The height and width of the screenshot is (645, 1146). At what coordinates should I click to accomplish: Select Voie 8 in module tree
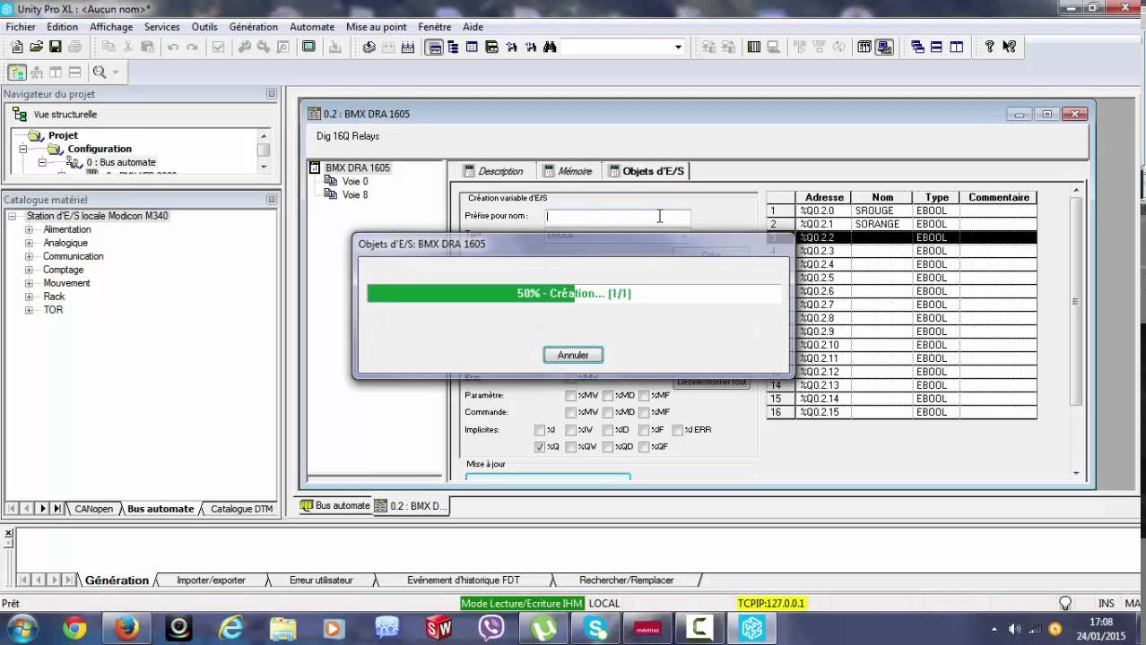tap(354, 194)
